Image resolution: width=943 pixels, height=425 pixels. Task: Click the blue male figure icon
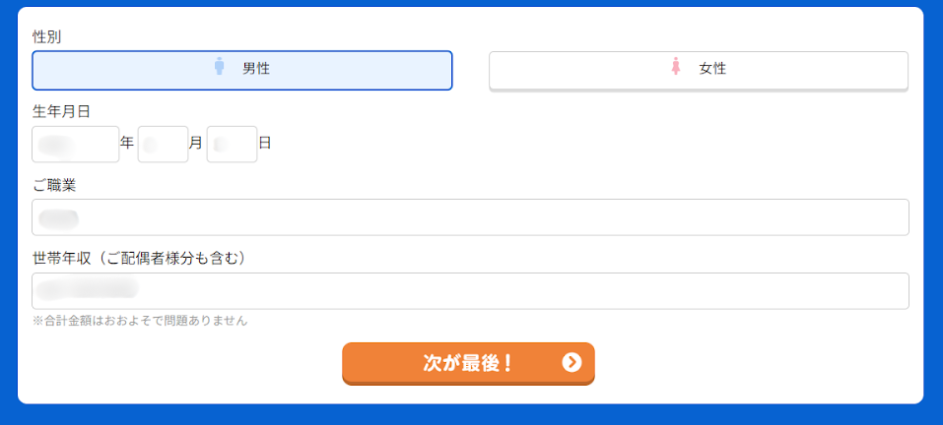coord(220,66)
